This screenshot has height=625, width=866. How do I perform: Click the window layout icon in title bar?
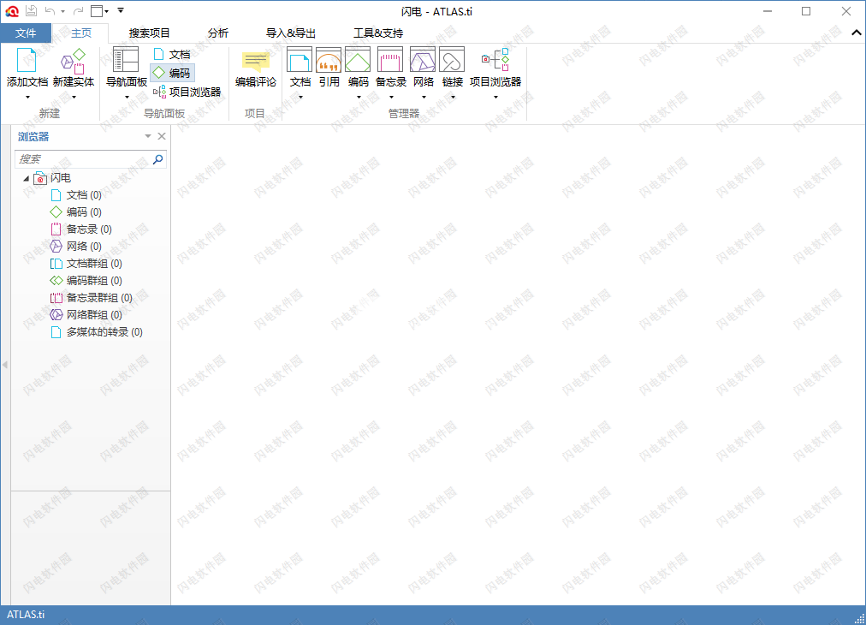pyautogui.click(x=98, y=11)
